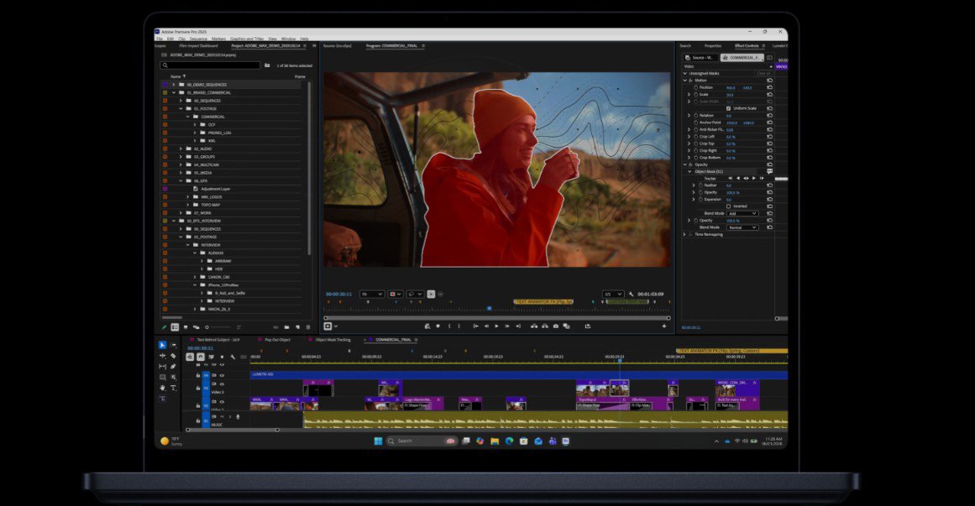Select the Razor tool
This screenshot has height=506, width=975.
point(174,356)
